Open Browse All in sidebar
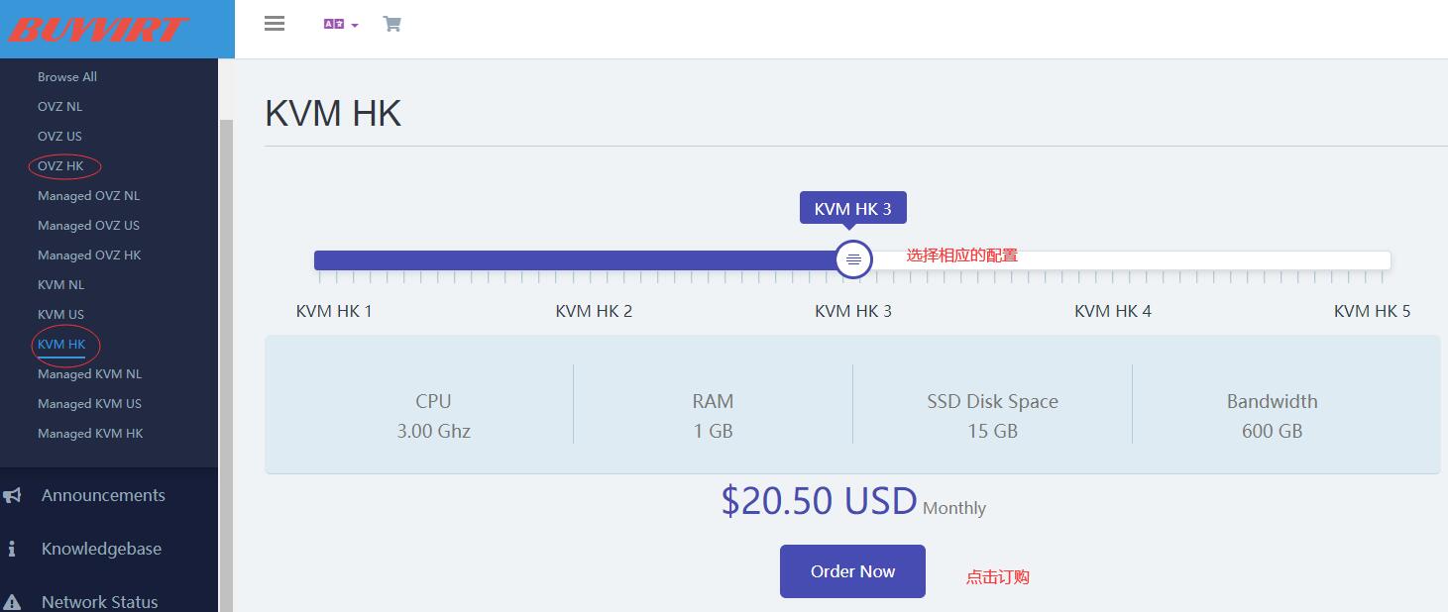1448x612 pixels. (67, 76)
